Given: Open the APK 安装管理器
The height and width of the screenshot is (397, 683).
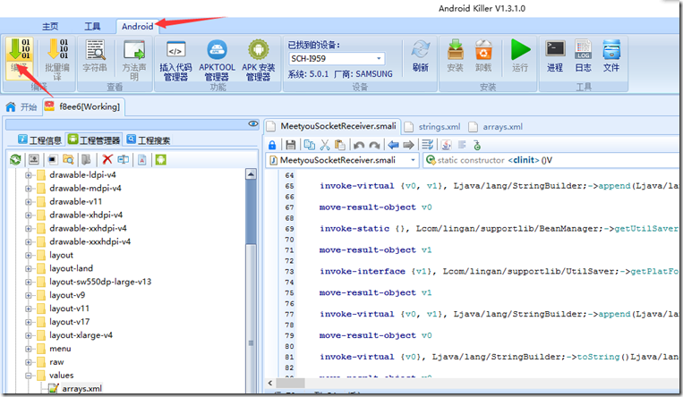Looking at the screenshot, I should [x=259, y=60].
